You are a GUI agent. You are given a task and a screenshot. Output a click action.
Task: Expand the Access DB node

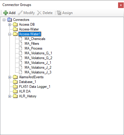pos(9,24)
